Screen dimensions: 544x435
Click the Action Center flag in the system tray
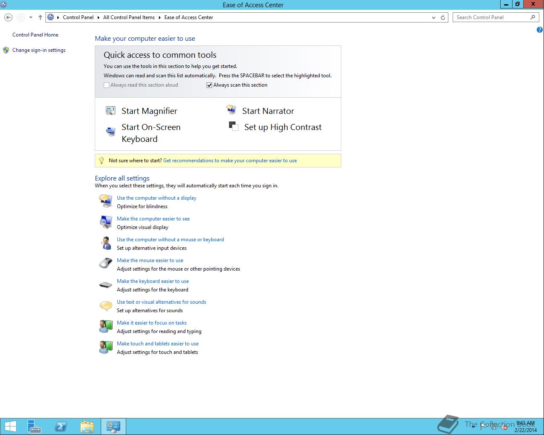[484, 427]
